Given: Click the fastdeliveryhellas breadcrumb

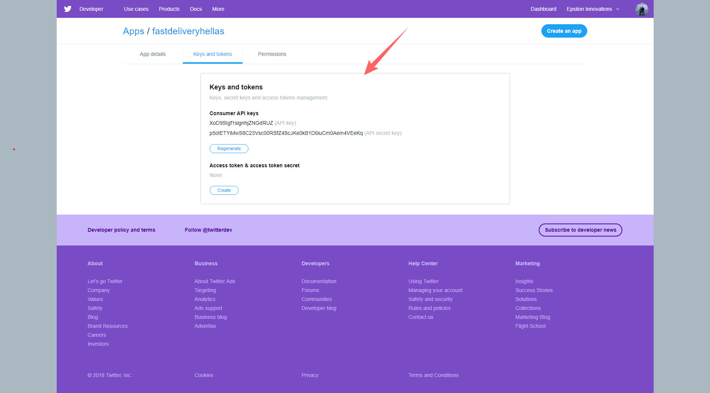Looking at the screenshot, I should pos(188,31).
